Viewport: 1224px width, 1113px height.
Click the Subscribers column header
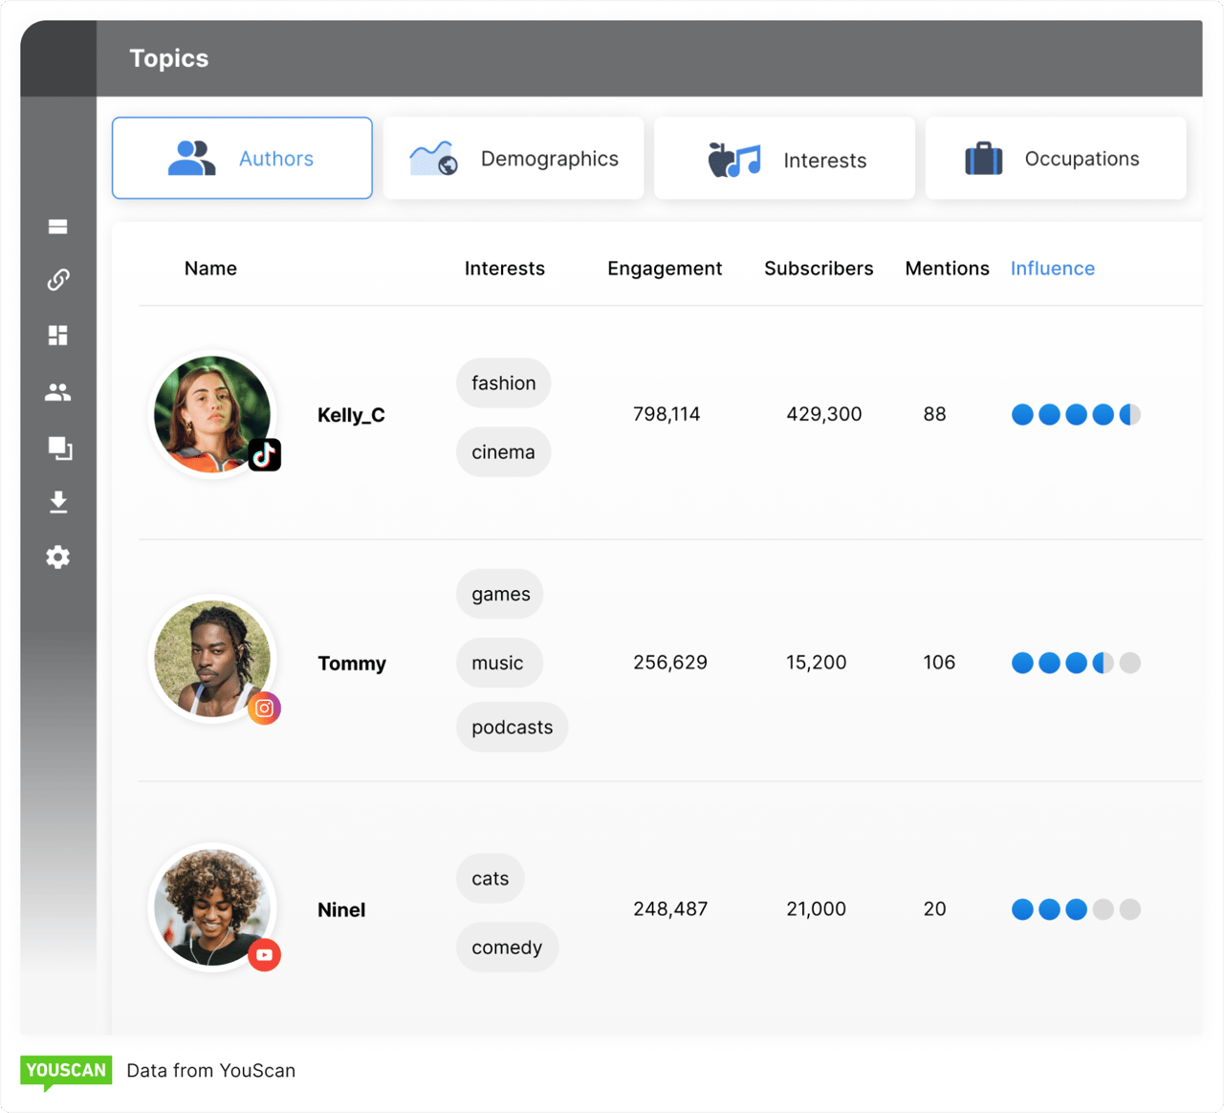coord(819,269)
